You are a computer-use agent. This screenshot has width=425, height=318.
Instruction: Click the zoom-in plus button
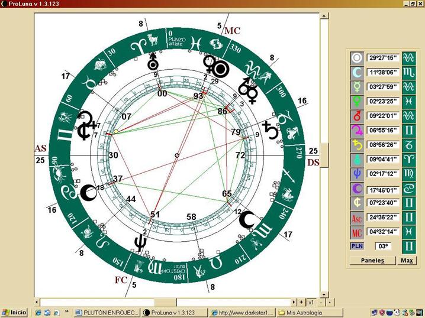[x=302, y=302]
